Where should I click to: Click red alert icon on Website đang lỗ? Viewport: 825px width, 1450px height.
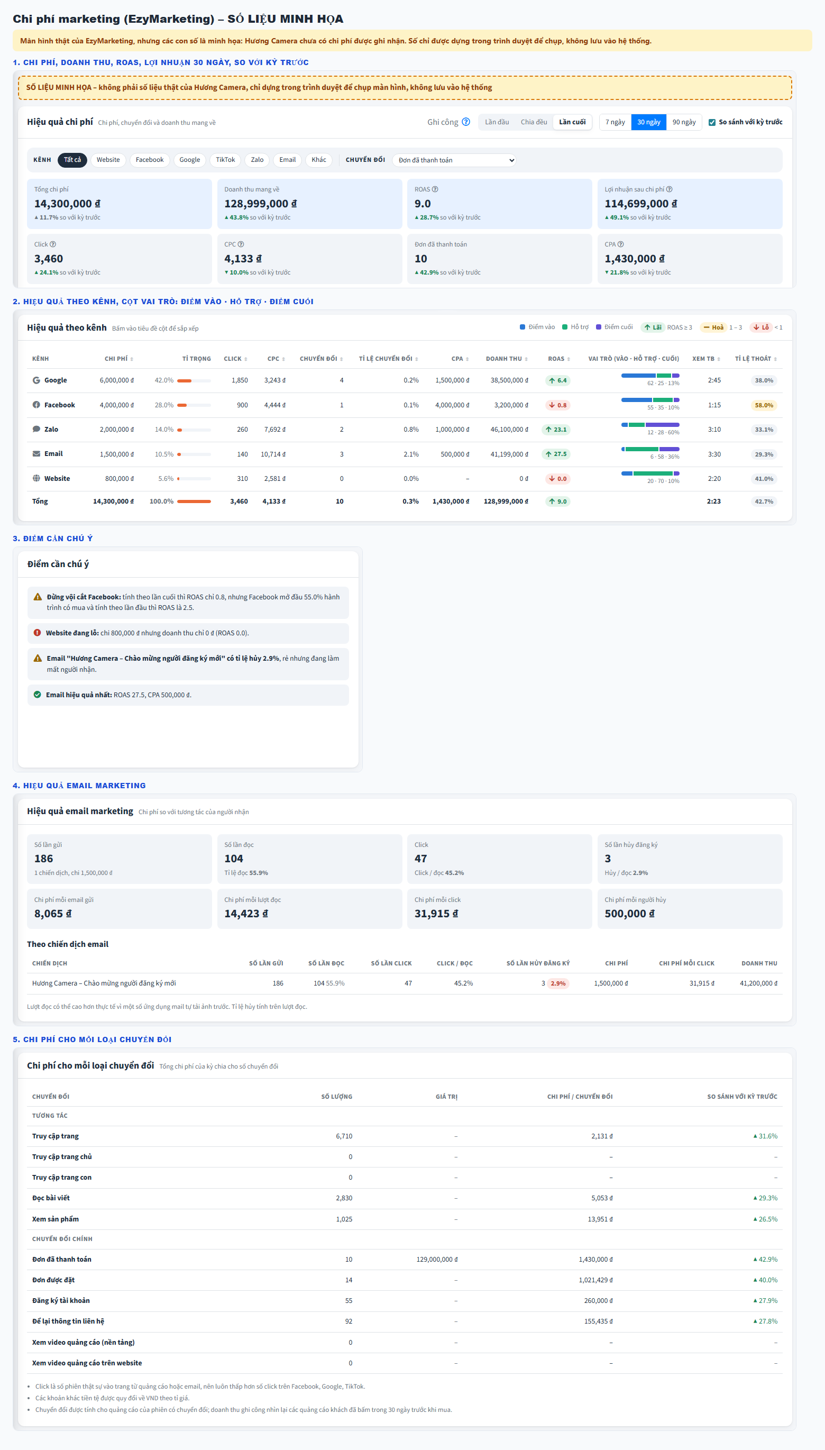point(38,633)
